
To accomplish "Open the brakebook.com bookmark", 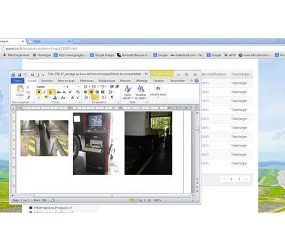I will coord(187,55).
